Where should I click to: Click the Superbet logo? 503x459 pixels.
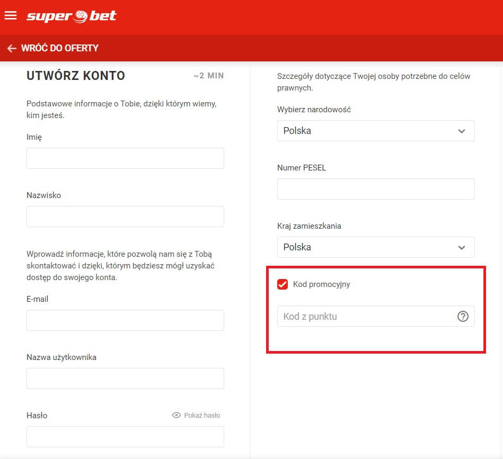[x=71, y=16]
